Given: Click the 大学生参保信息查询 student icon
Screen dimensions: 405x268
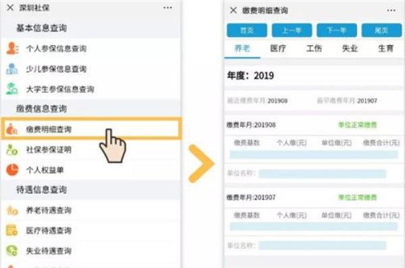Looking at the screenshot, I should click(12, 89).
